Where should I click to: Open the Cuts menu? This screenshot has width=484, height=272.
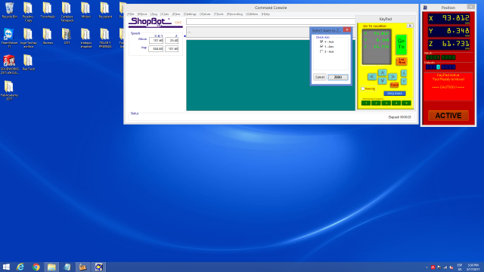pos(165,14)
